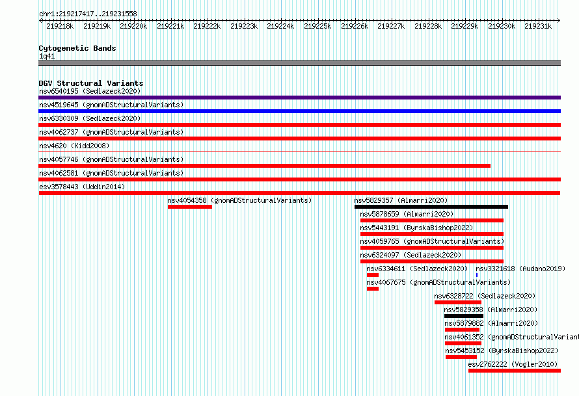Click the nsv6540195 (Sedlazeck2020) label
The height and width of the screenshot is (396, 579).
click(x=90, y=91)
